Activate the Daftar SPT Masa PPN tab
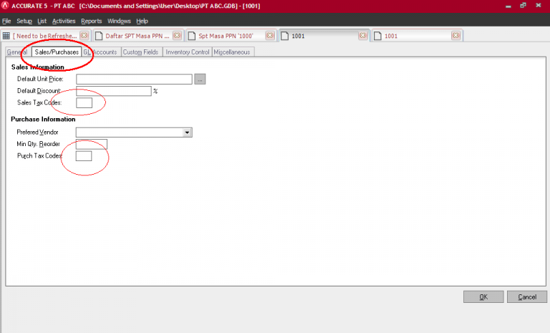 [137, 36]
